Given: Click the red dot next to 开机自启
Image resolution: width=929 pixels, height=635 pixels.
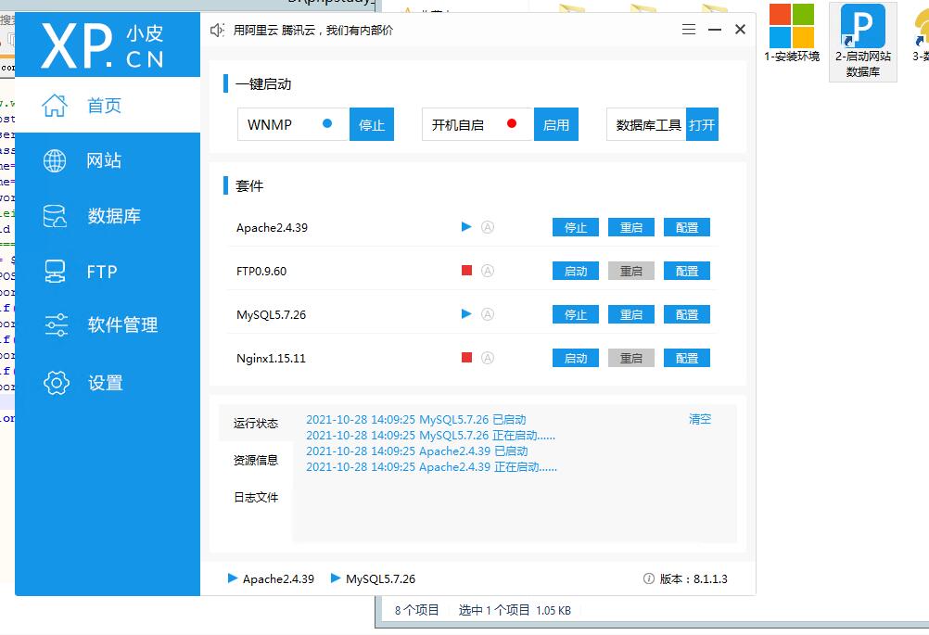Looking at the screenshot, I should click(512, 123).
